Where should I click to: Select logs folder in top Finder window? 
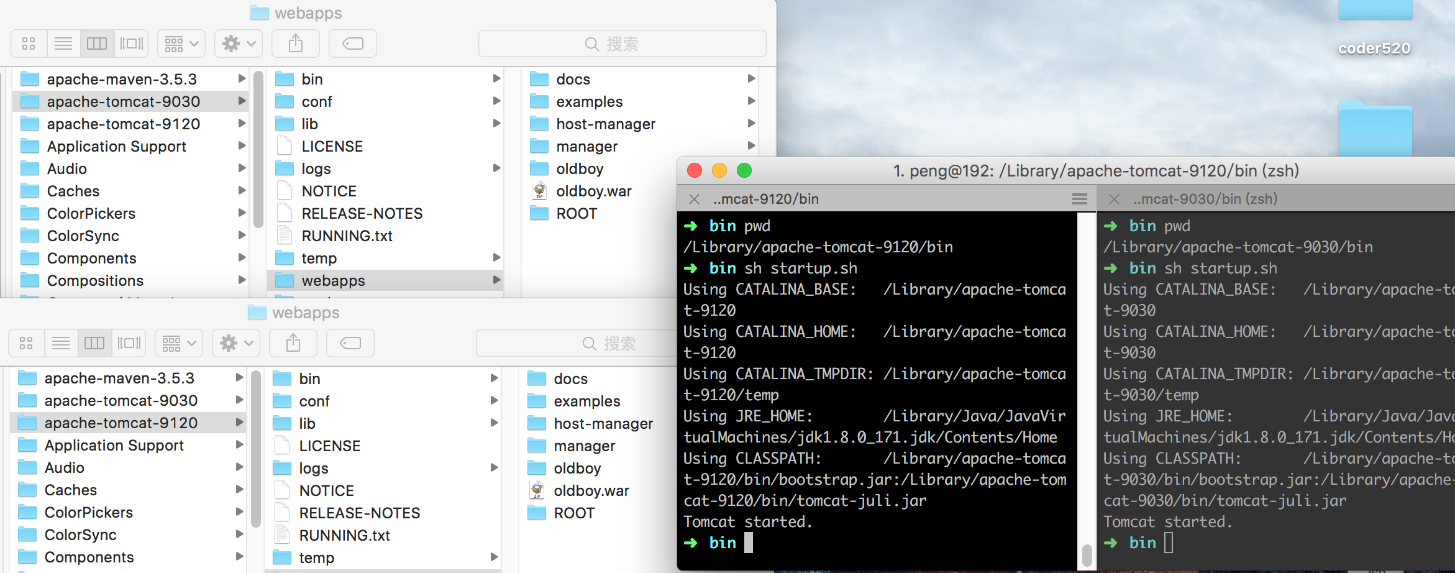(385, 168)
